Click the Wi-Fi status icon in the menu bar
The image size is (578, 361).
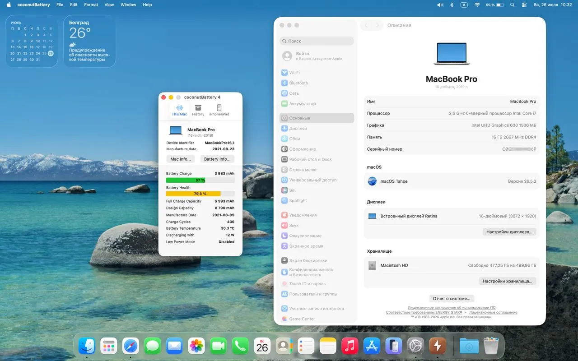tap(477, 5)
